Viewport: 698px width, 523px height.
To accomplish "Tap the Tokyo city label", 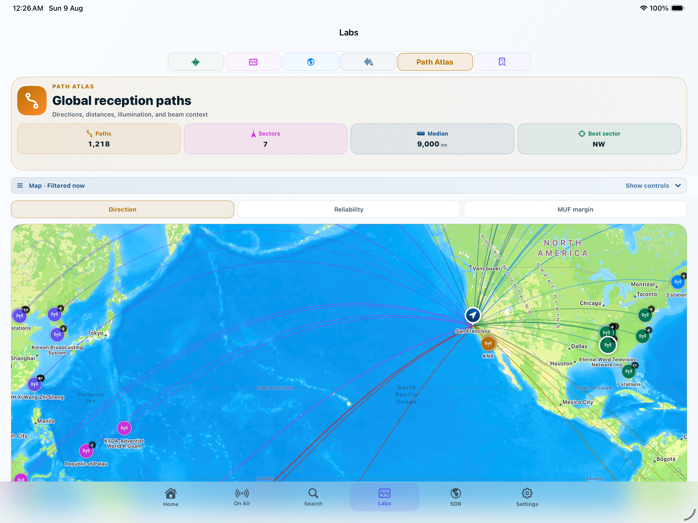I will 96,333.
